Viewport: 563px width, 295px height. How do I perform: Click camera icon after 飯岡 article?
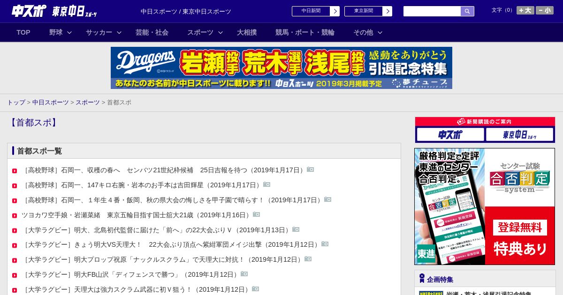(327, 199)
